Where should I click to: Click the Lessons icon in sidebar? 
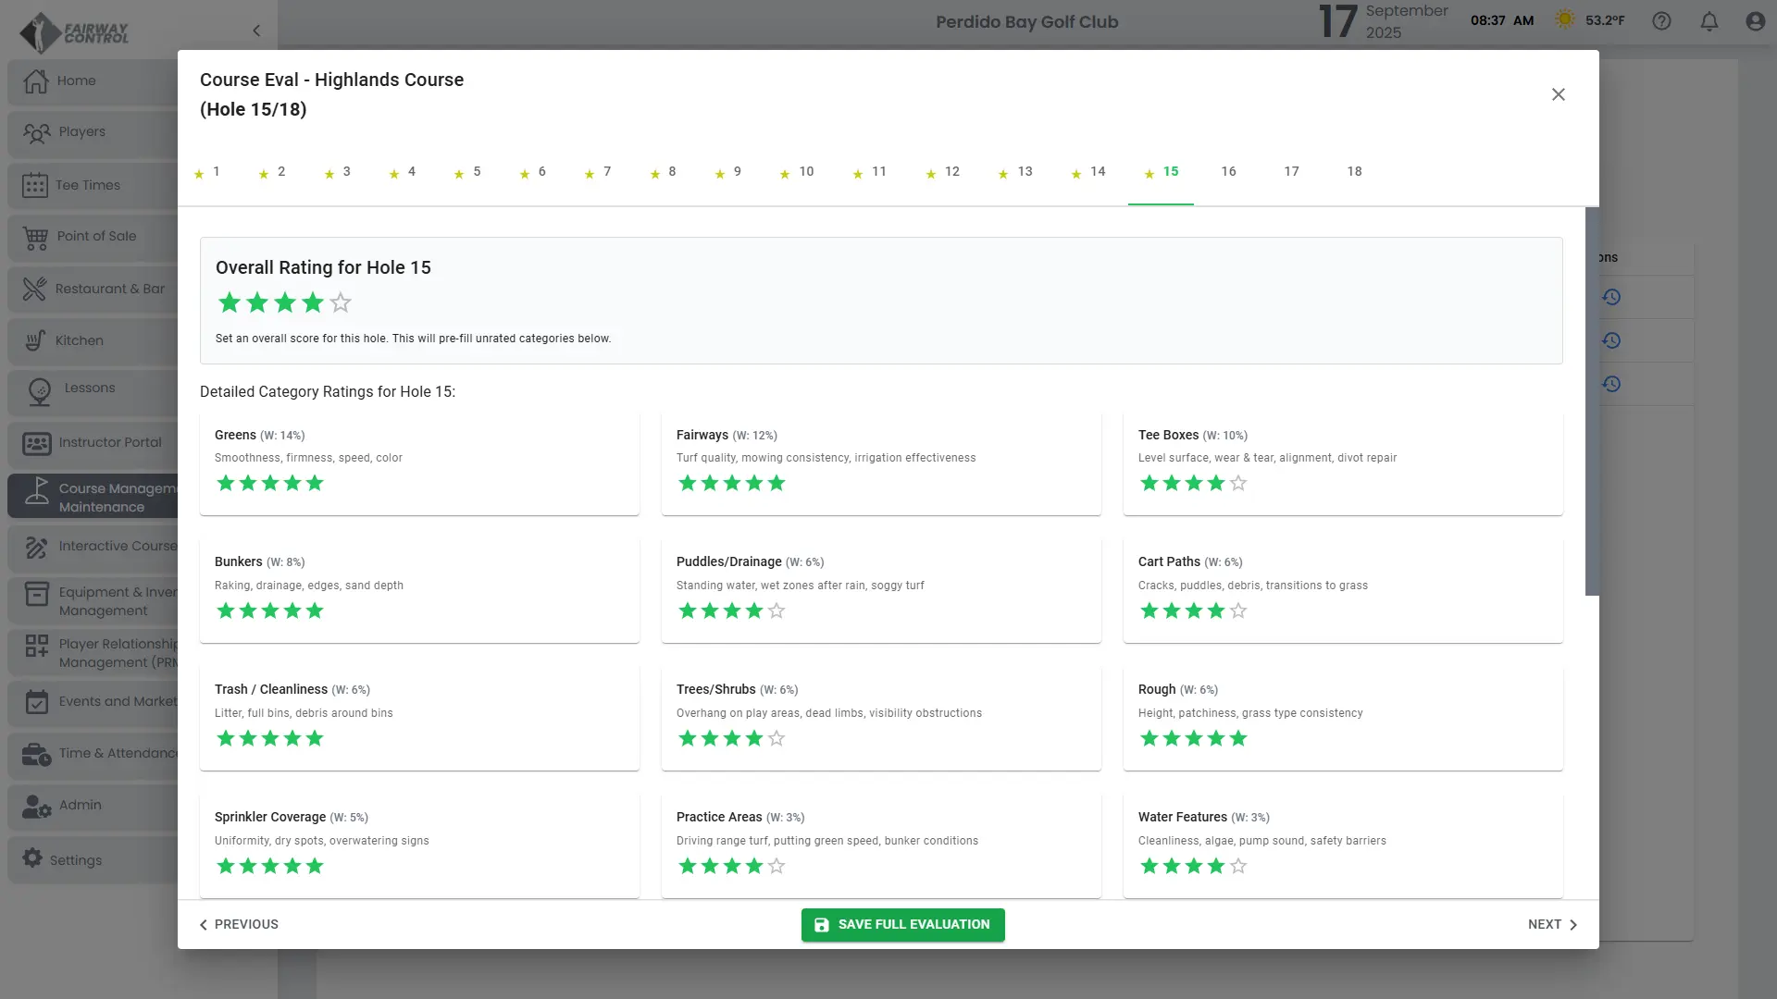click(x=40, y=391)
